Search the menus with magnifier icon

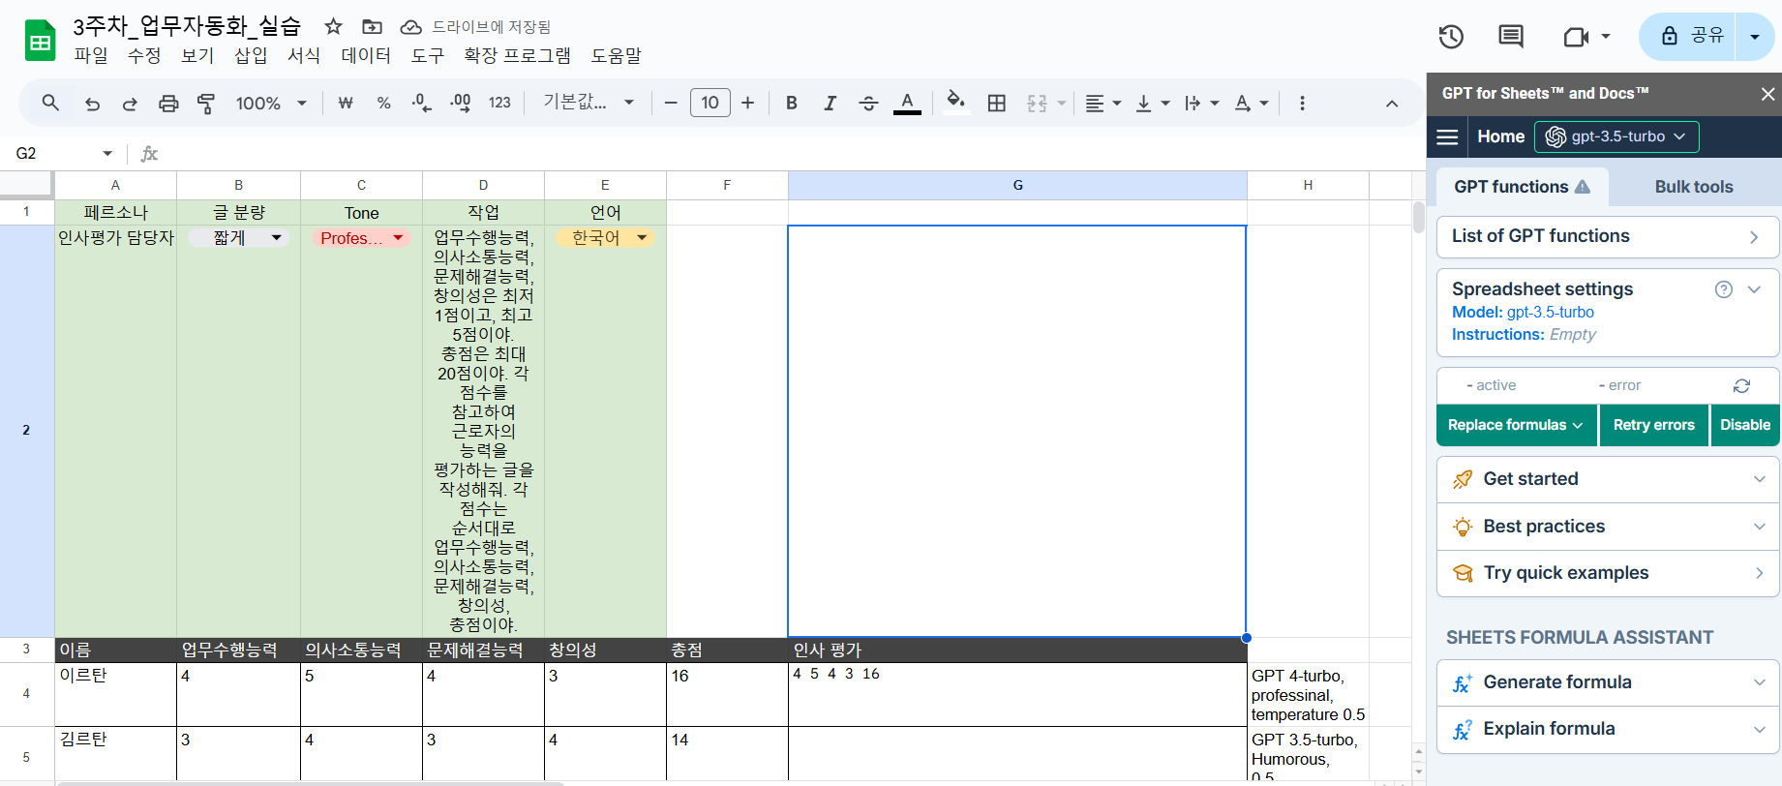pos(50,103)
